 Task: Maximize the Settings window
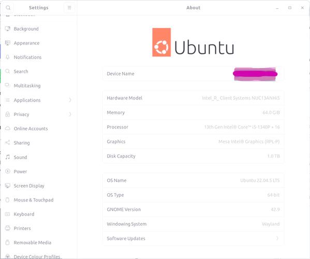(290, 8)
